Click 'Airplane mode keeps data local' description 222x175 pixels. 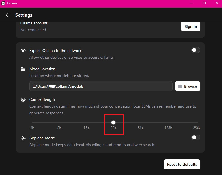coord(92,145)
